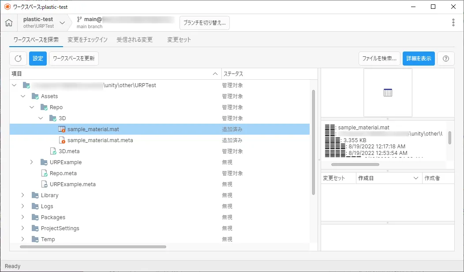464x272 pixels.
Task: Click the preview thumbnail in details panel
Action: tap(388, 92)
